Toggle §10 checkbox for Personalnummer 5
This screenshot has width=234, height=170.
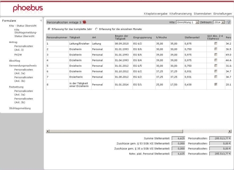tap(216, 66)
